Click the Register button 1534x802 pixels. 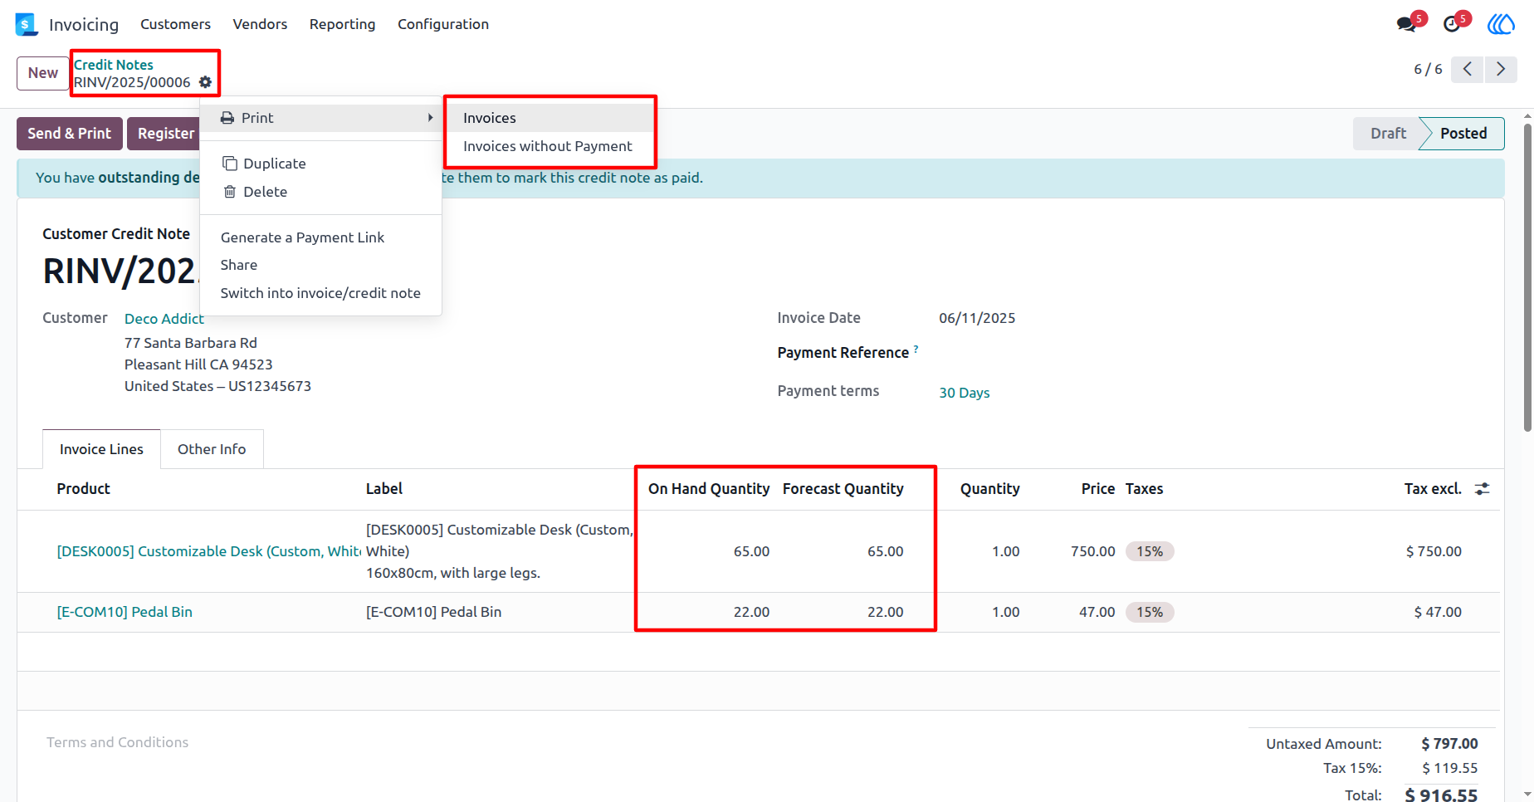pyautogui.click(x=165, y=134)
